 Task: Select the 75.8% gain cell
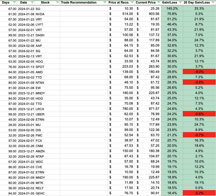pyautogui.click(x=172, y=14)
